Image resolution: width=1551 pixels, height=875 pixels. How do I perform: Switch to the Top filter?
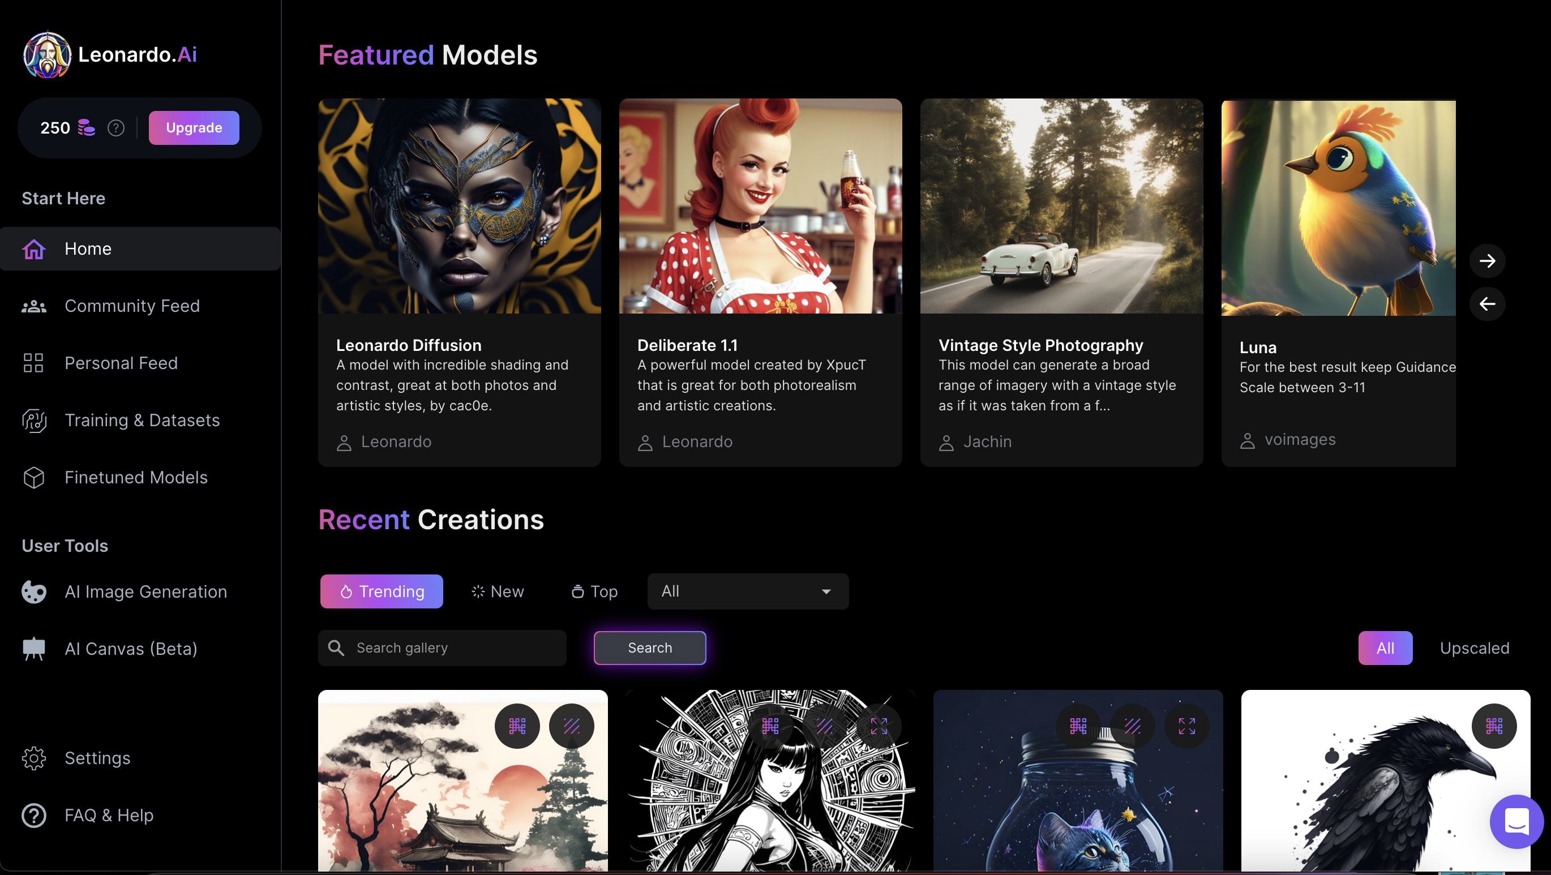click(x=594, y=591)
